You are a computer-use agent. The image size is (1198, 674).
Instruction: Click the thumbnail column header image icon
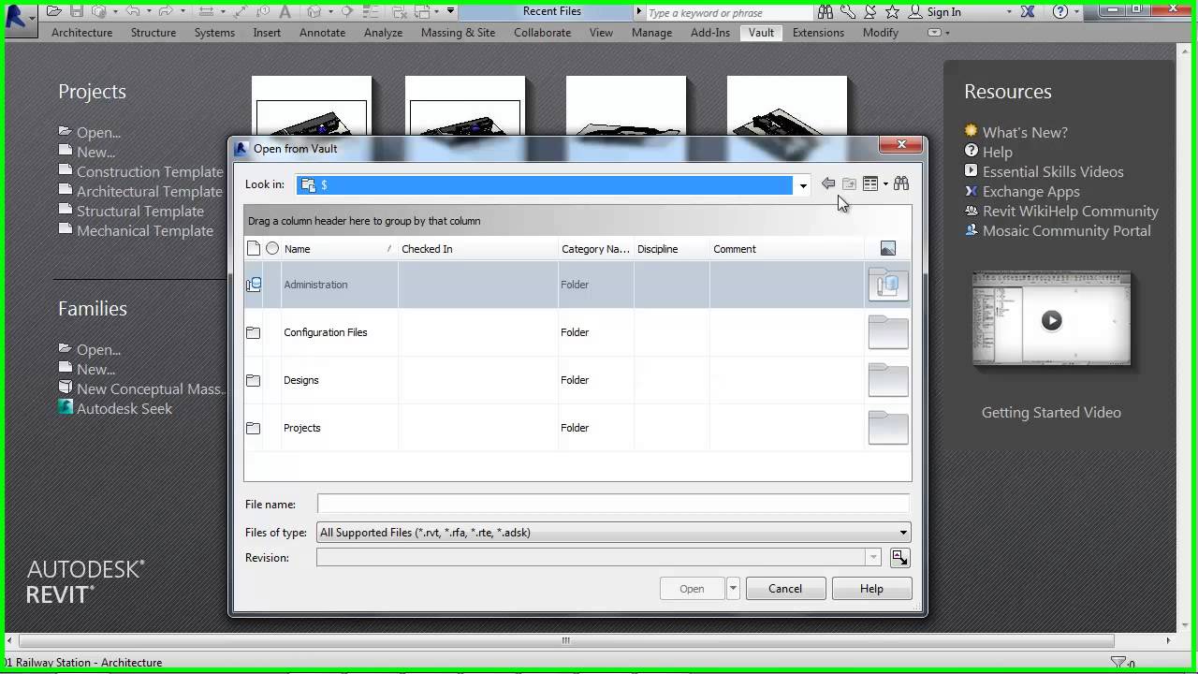pos(888,248)
